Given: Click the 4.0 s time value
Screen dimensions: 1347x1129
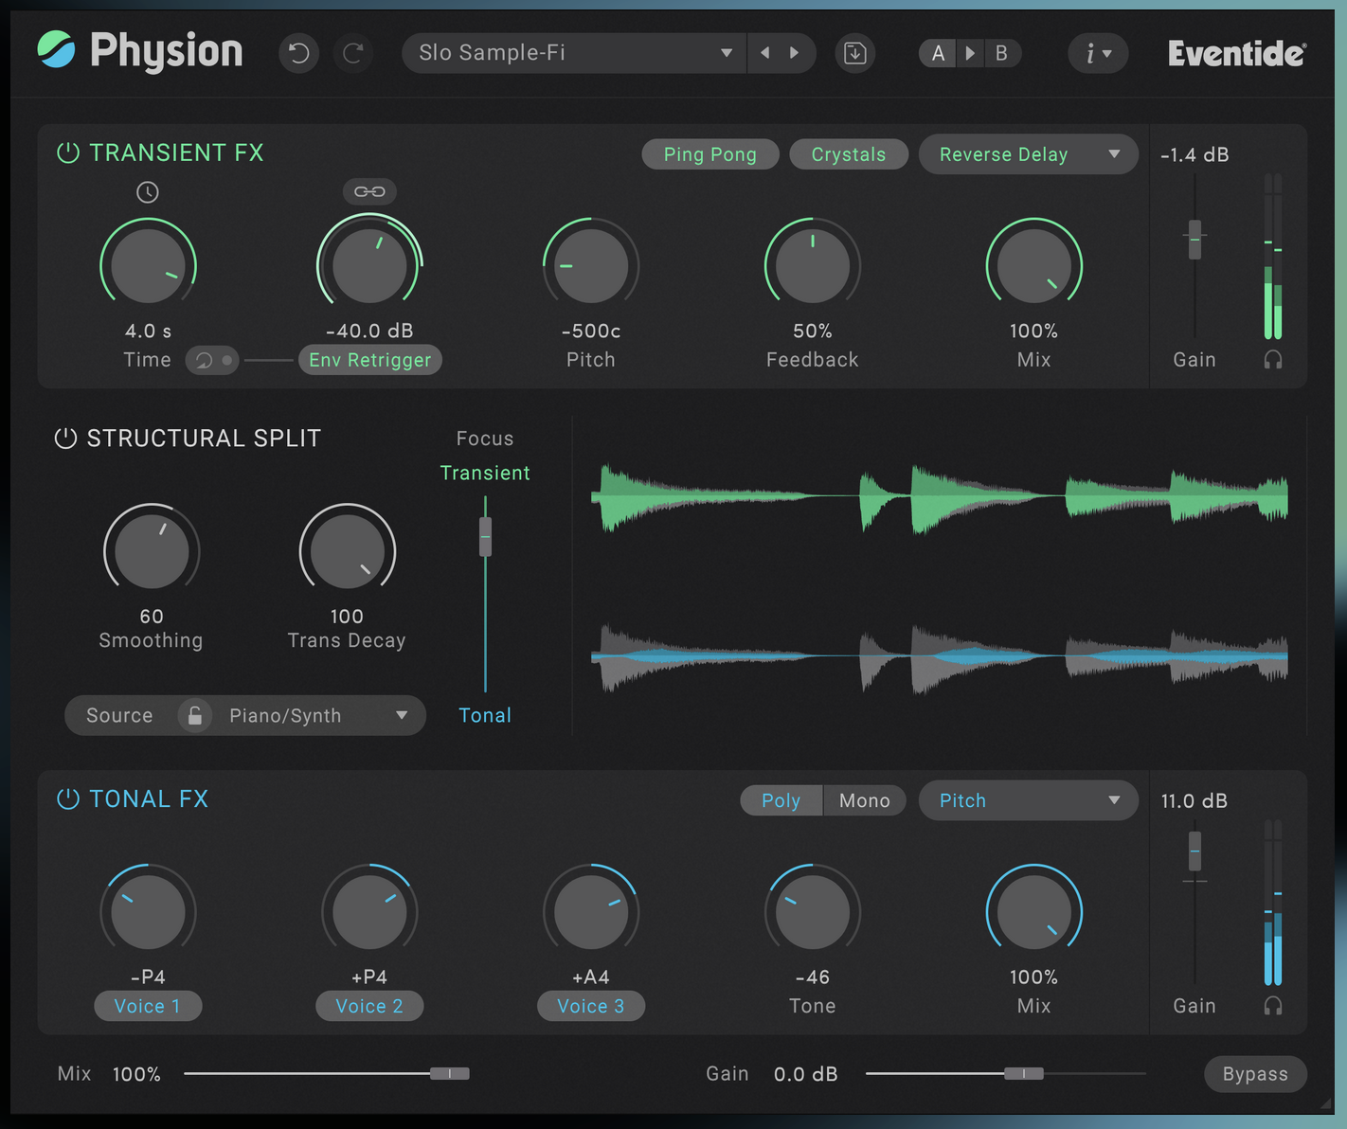Looking at the screenshot, I should tap(149, 331).
